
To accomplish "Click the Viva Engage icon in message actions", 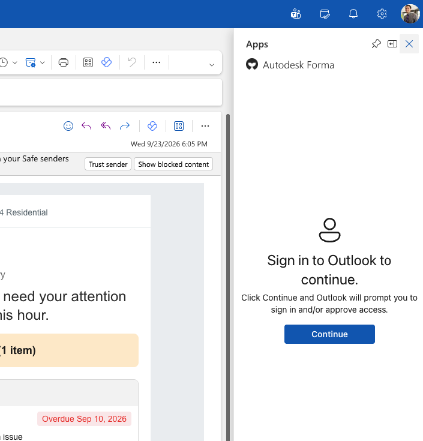I will (x=152, y=126).
